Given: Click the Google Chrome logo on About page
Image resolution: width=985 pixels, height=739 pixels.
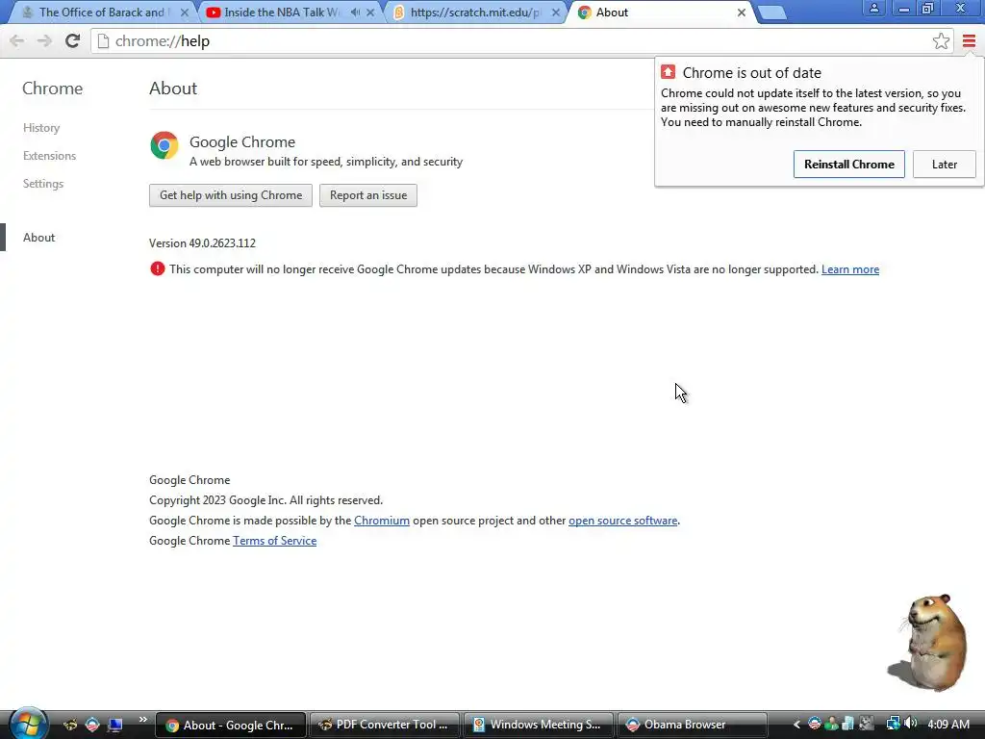Looking at the screenshot, I should coord(164,145).
